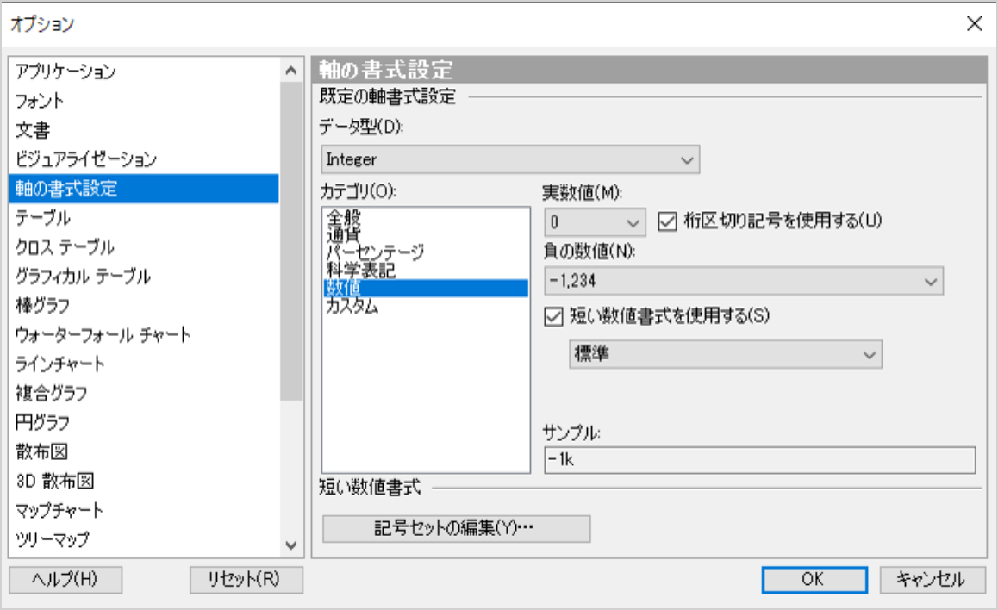Select 複合グラフ in the options list
The height and width of the screenshot is (610, 998).
coord(144,393)
